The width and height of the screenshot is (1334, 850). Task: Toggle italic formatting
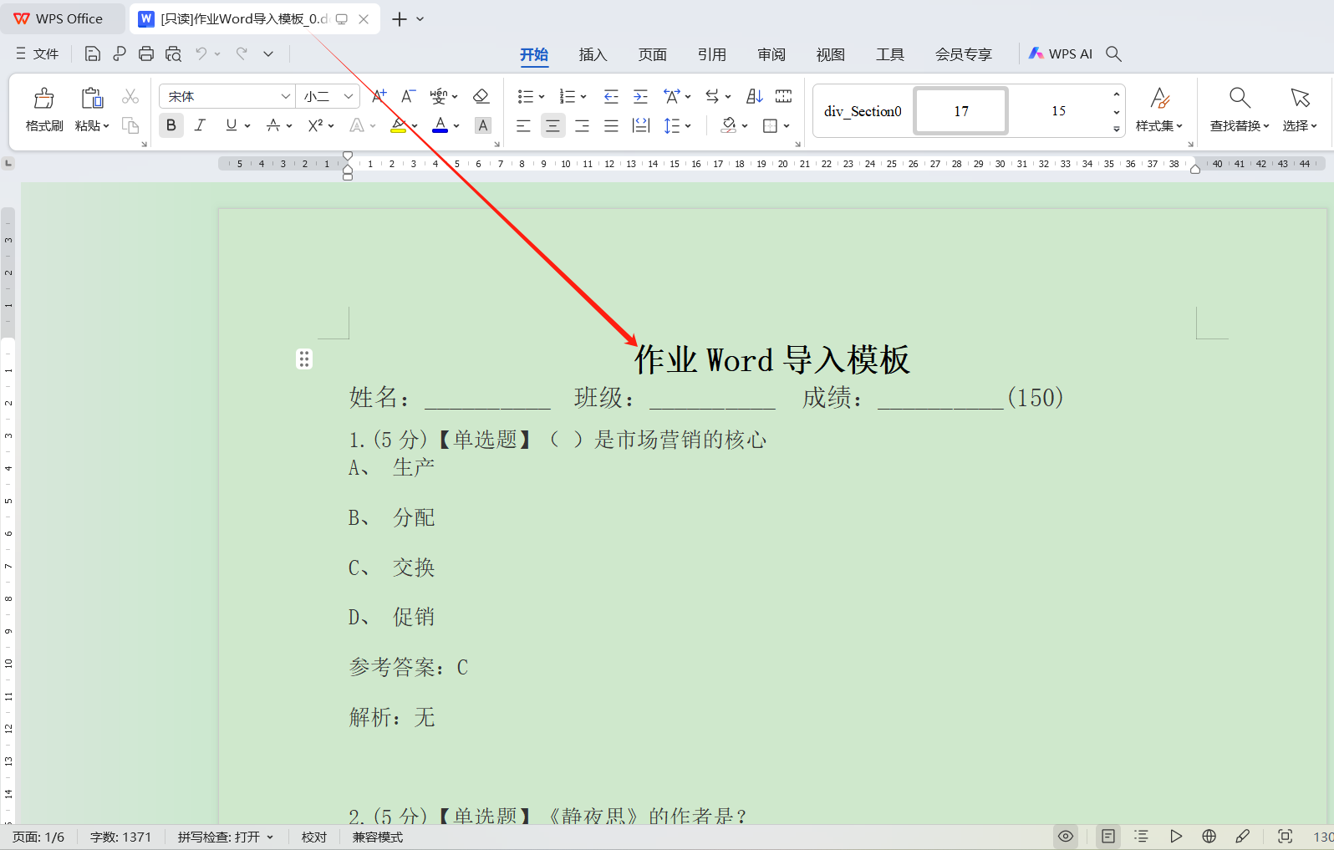click(x=200, y=125)
